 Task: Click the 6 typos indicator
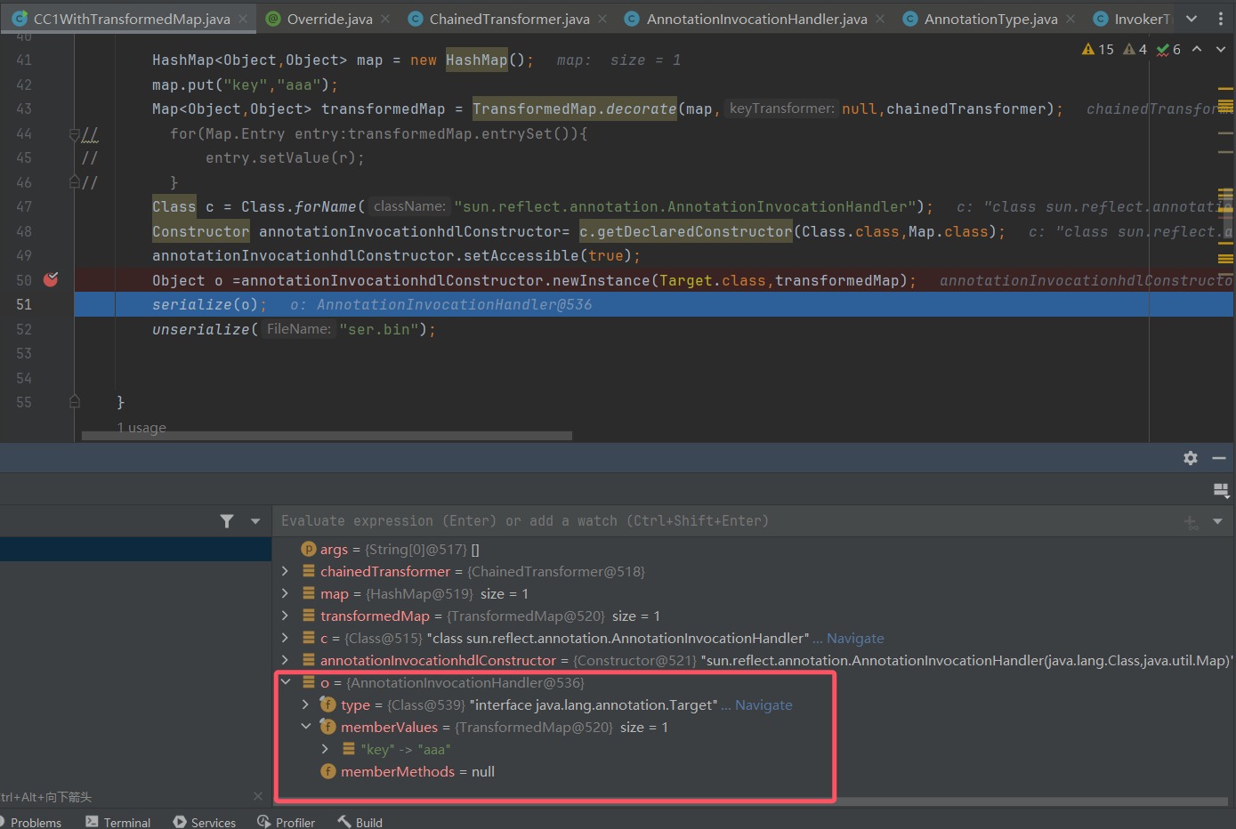tap(1168, 49)
